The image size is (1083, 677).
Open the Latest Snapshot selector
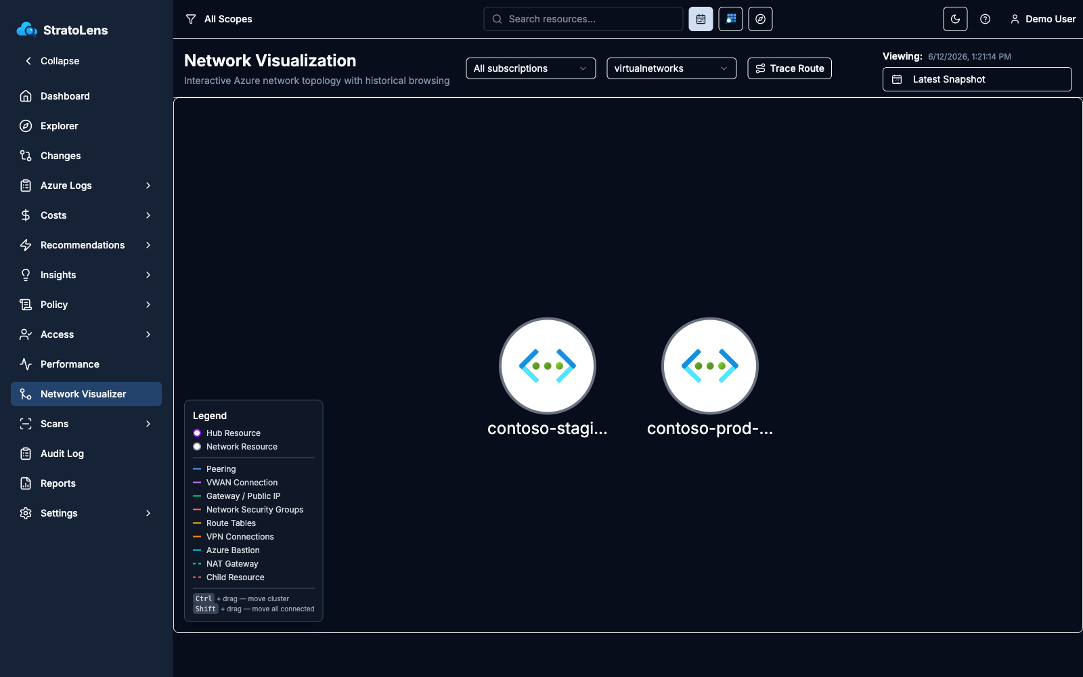977,79
